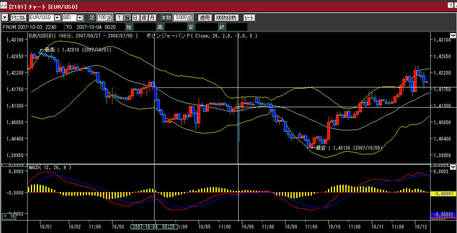Open the MACD panel dropdown triangle

point(453,167)
